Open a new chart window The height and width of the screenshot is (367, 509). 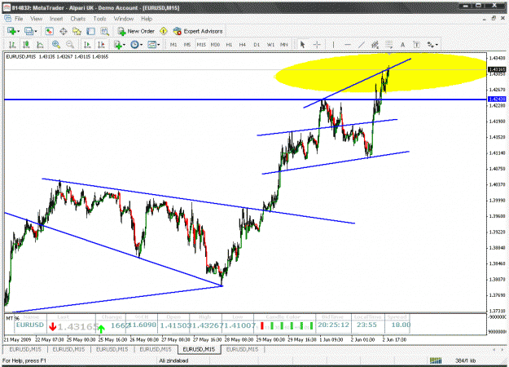[x=11, y=31]
